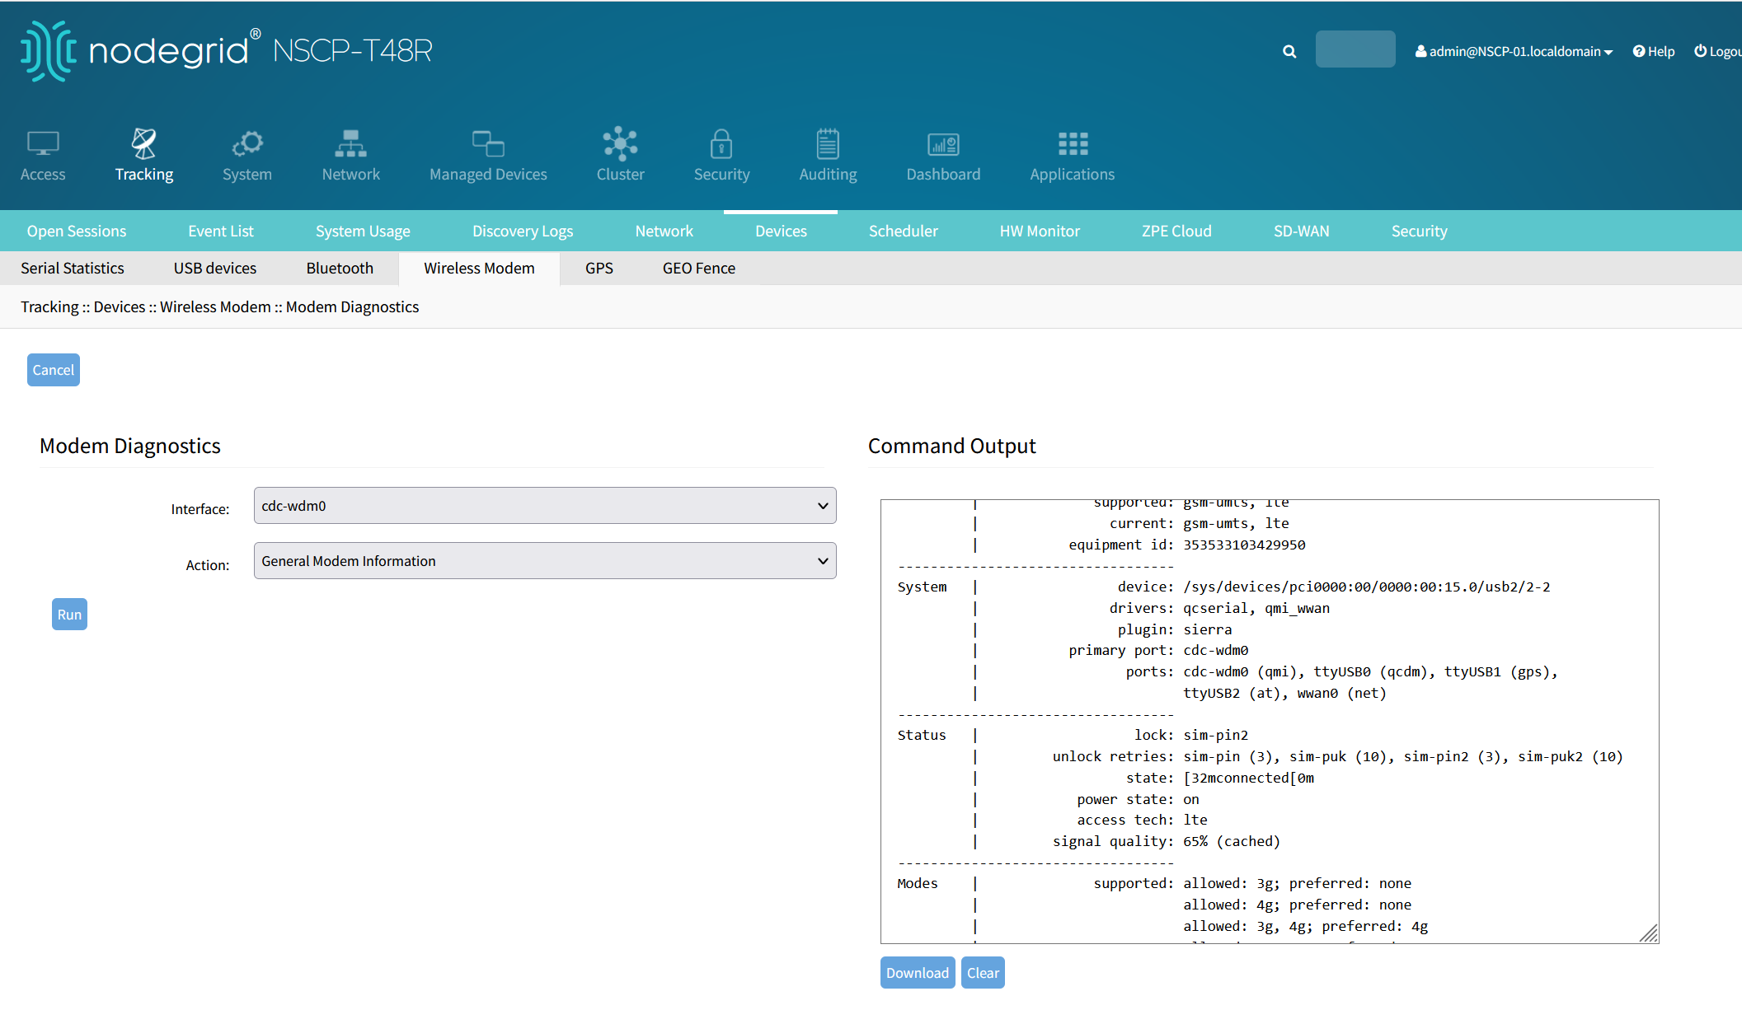This screenshot has width=1742, height=1024.
Task: Select Wireless Modem sub-tab
Action: [479, 269]
